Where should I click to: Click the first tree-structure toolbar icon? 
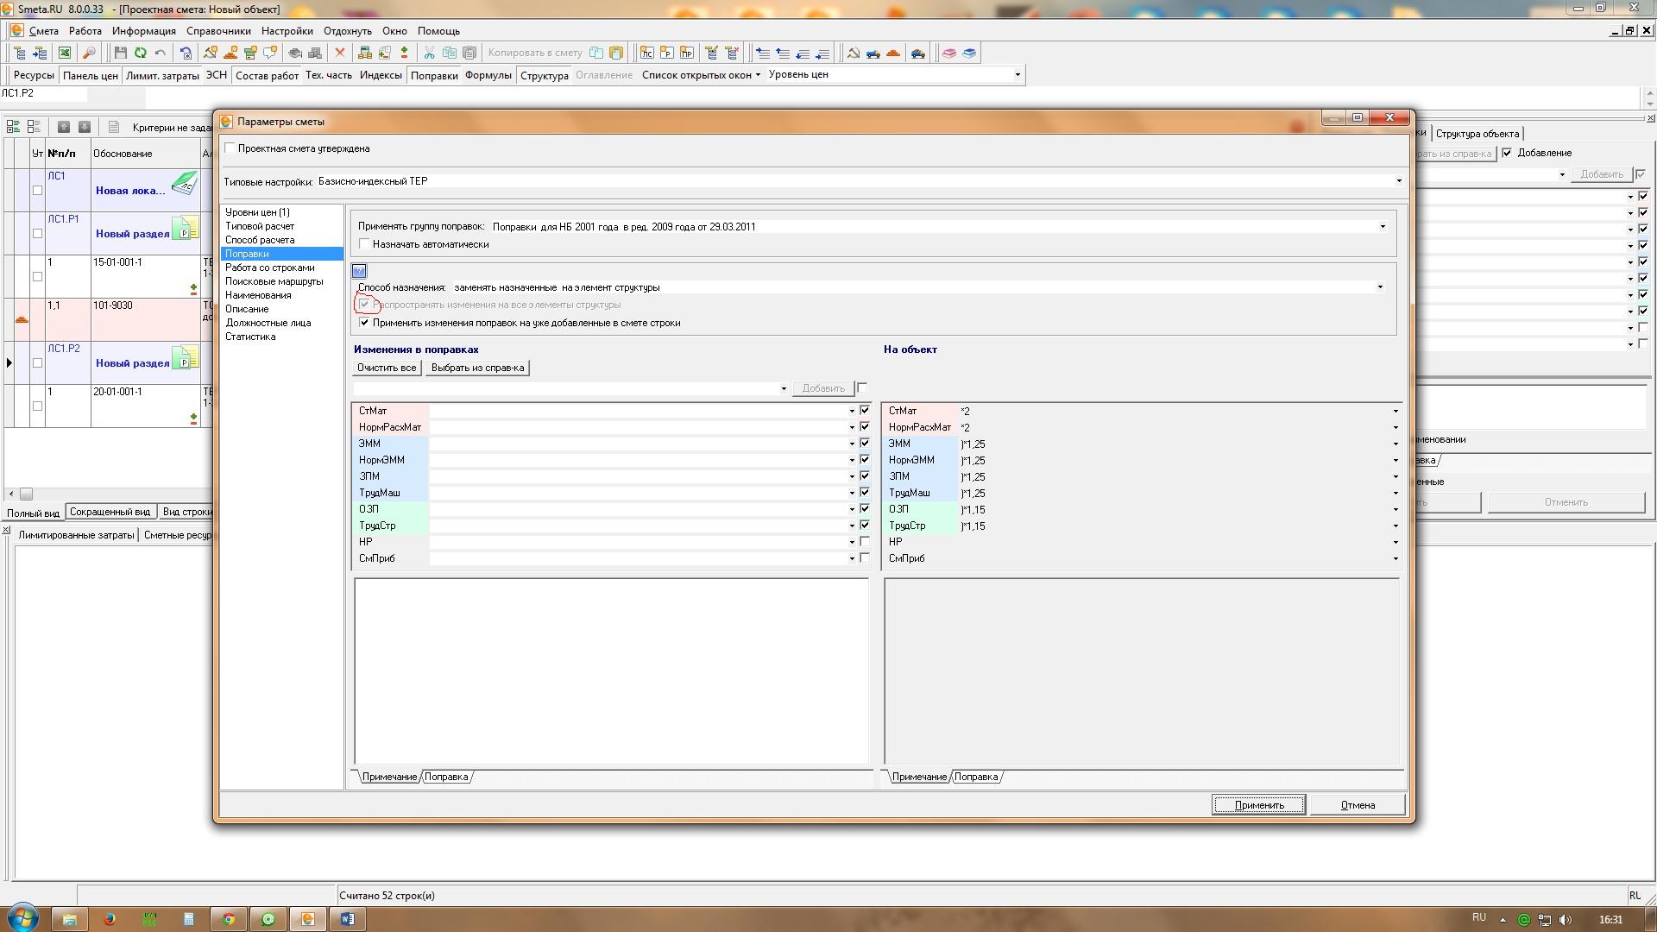point(19,53)
